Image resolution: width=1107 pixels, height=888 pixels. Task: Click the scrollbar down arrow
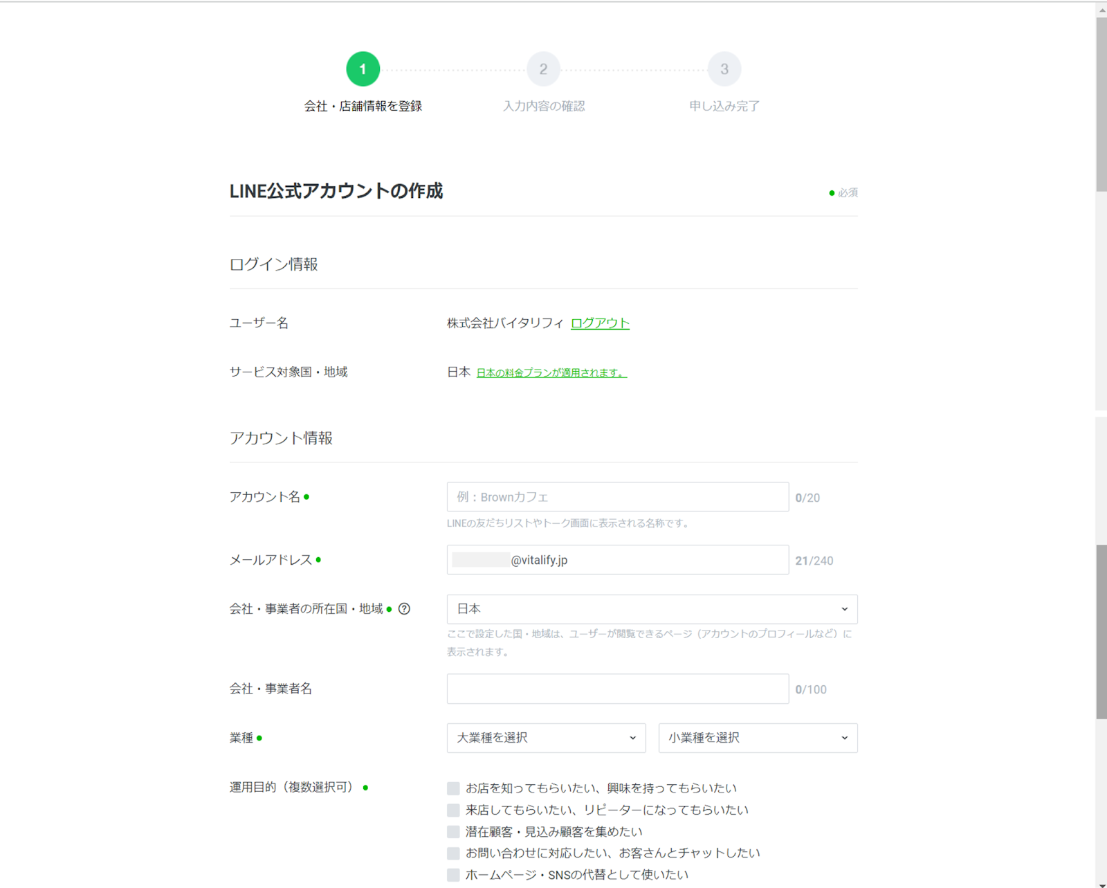(1101, 884)
